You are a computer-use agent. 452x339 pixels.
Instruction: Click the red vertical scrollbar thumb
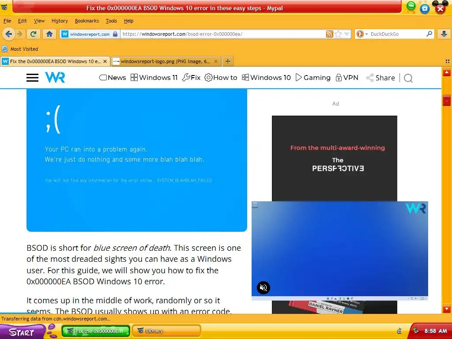(x=447, y=100)
